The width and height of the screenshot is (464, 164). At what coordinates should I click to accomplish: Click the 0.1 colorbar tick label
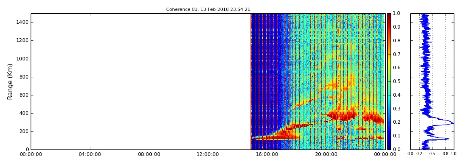396,136
